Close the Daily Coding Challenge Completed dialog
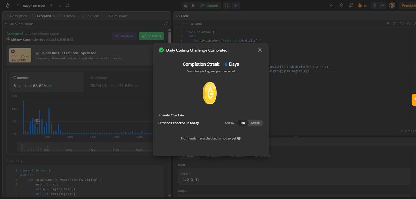 point(260,50)
